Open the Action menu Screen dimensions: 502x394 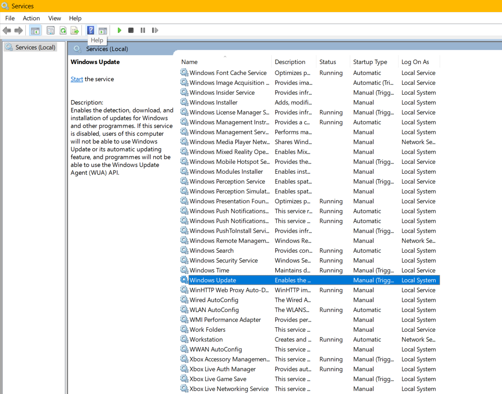(x=32, y=18)
